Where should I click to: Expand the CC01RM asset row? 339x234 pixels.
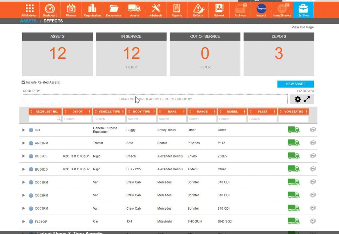click(23, 182)
